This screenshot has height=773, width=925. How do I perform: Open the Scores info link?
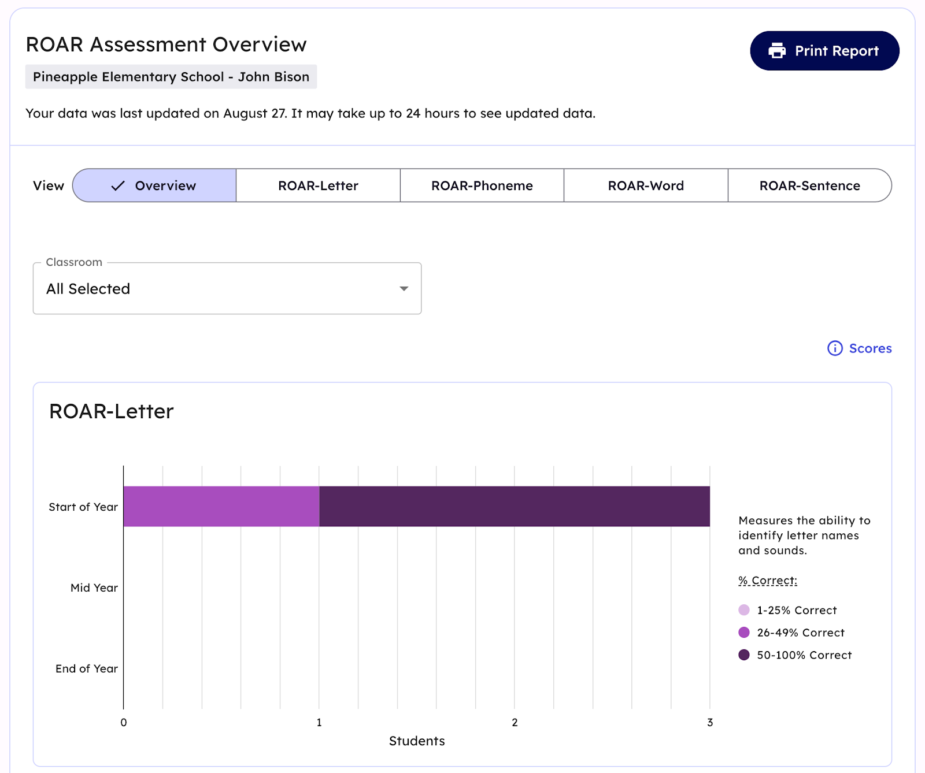pos(870,348)
